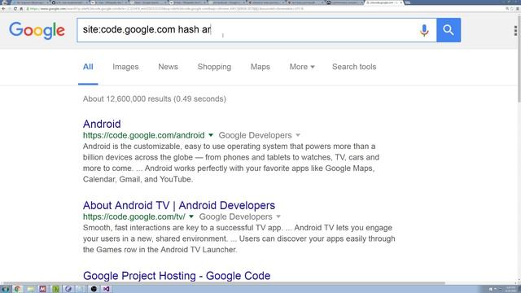Click the browser home icon
The height and width of the screenshot is (293, 521).
[x=22, y=9]
